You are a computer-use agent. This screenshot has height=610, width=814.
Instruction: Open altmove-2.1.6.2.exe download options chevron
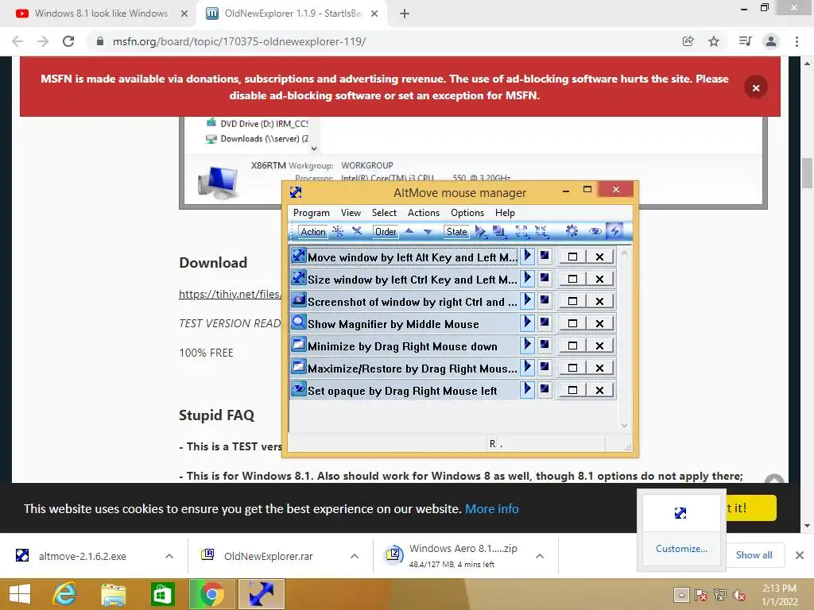click(169, 556)
